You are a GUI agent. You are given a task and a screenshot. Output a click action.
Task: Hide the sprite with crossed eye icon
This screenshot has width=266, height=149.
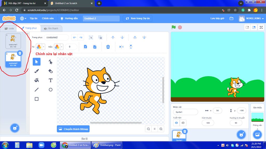tap(183, 123)
